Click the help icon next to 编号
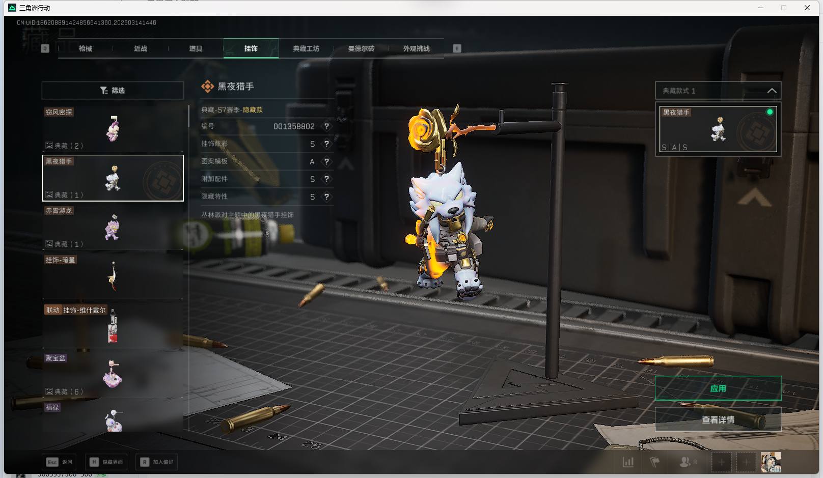This screenshot has width=823, height=478. pos(326,126)
